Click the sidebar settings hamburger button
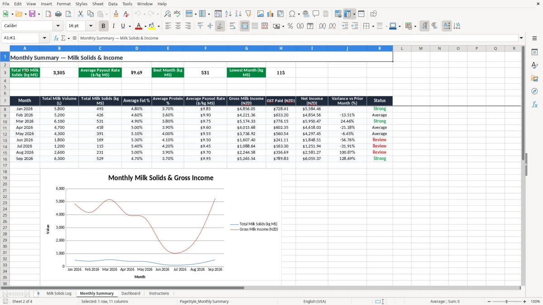The height and width of the screenshot is (305, 543). pyautogui.click(x=534, y=38)
